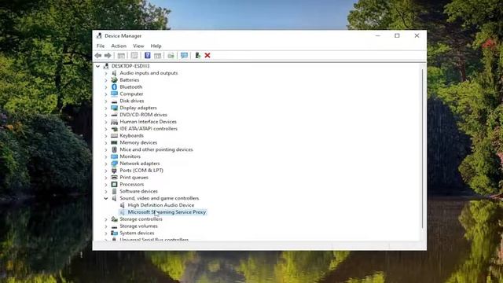This screenshot has width=503, height=283.
Task: Open the File menu
Action: click(101, 46)
